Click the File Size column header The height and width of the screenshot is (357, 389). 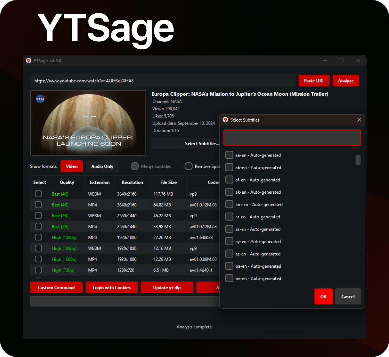coord(168,182)
